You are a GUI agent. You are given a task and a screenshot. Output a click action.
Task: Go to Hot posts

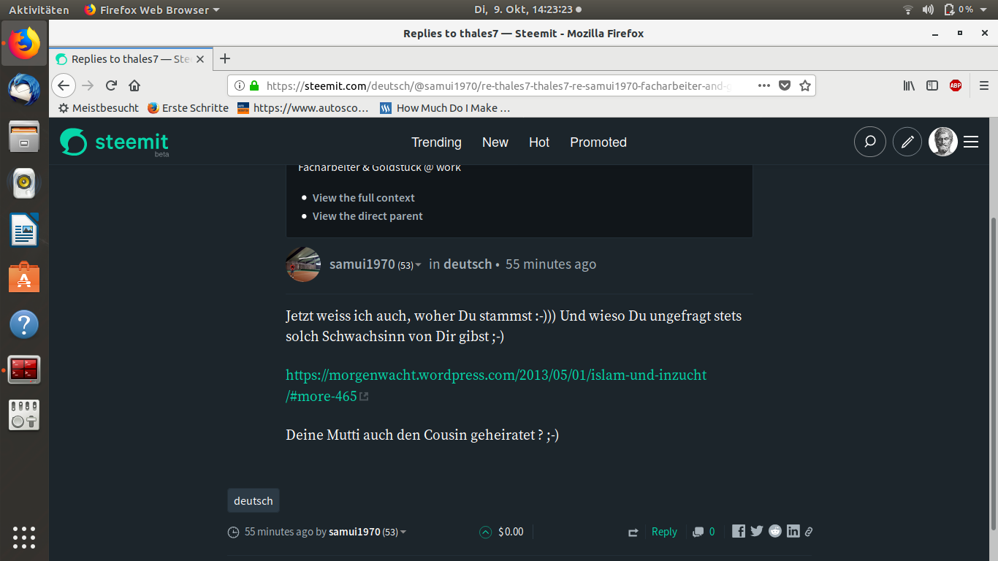539,142
